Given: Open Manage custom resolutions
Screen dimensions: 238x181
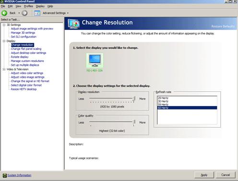Looking at the screenshot, I should click(27, 61).
